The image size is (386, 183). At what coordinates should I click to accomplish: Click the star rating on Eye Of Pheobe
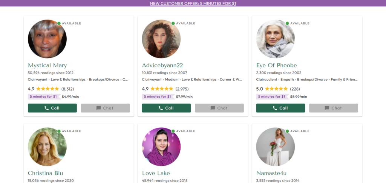[x=276, y=89]
